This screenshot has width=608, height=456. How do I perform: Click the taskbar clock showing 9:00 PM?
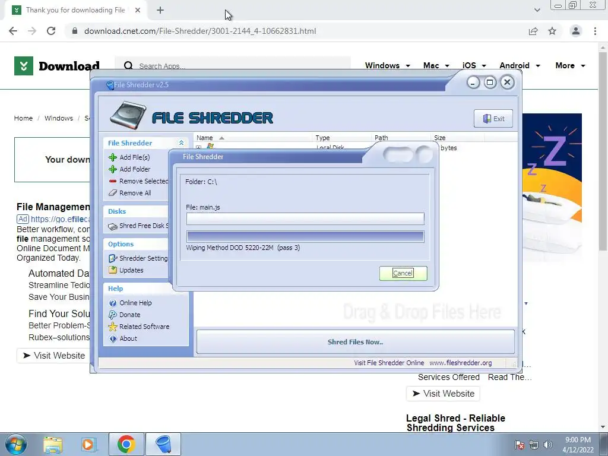click(578, 445)
